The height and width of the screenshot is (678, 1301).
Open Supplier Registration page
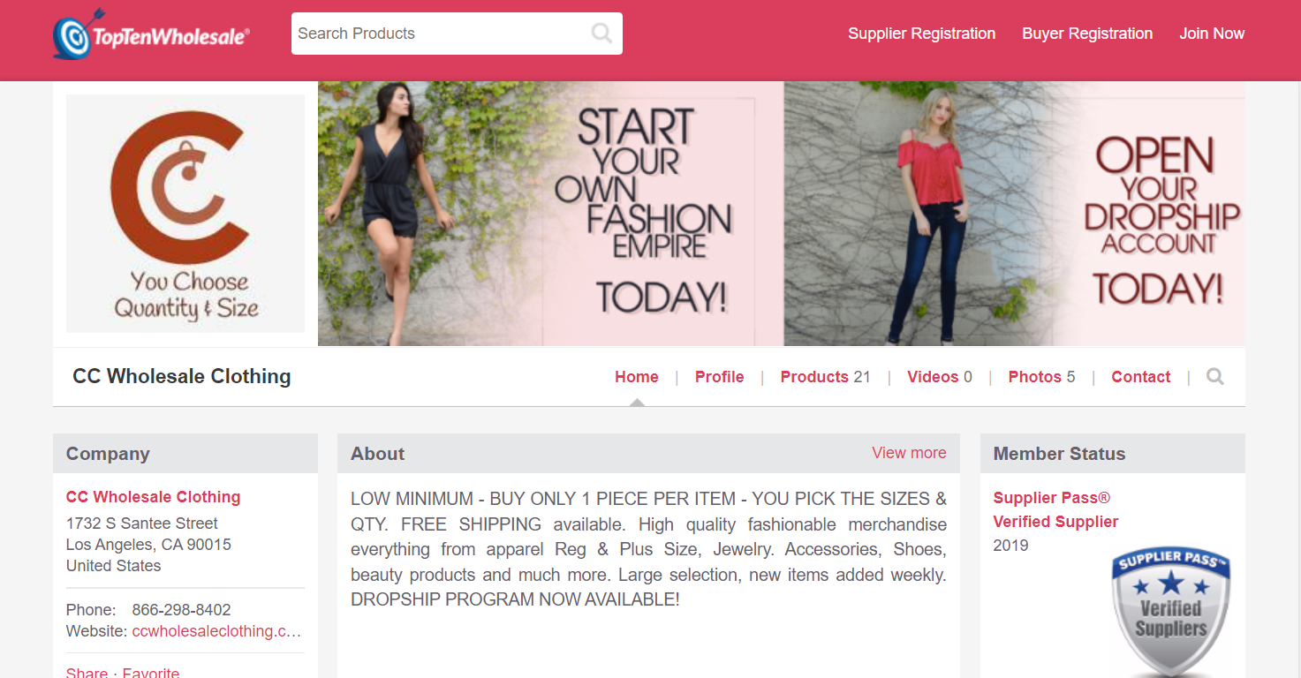(921, 34)
